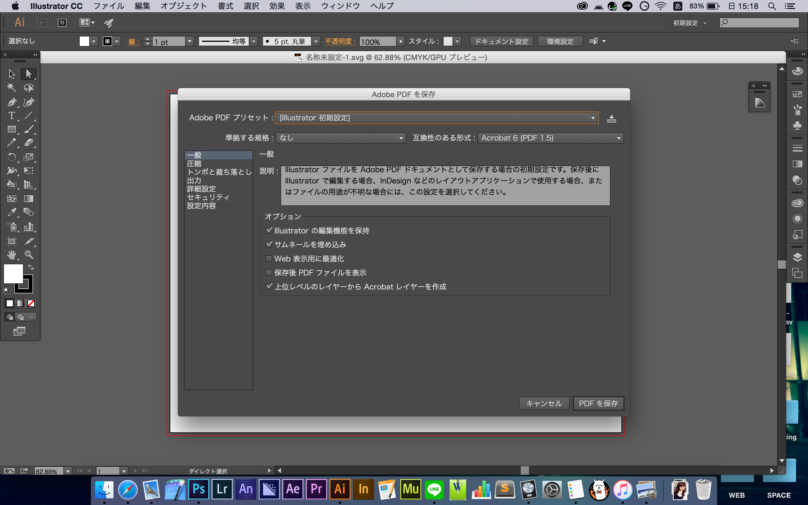Select the Magic Wand tool
808x505 pixels.
(12, 88)
